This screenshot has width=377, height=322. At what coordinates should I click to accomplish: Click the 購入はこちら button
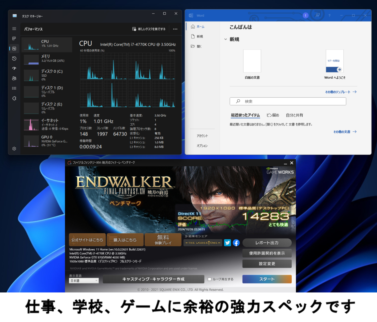click(125, 240)
